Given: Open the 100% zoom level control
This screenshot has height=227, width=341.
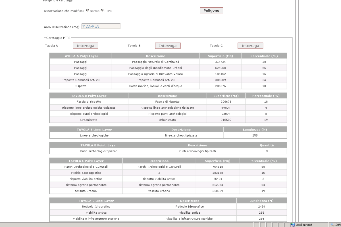Looking at the screenshot, I should [335, 225].
